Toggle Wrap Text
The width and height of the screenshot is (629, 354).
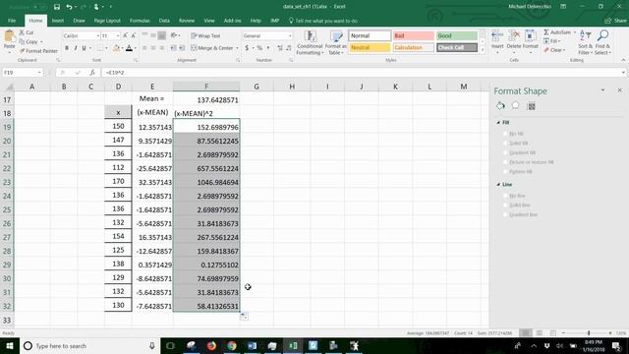(x=205, y=35)
